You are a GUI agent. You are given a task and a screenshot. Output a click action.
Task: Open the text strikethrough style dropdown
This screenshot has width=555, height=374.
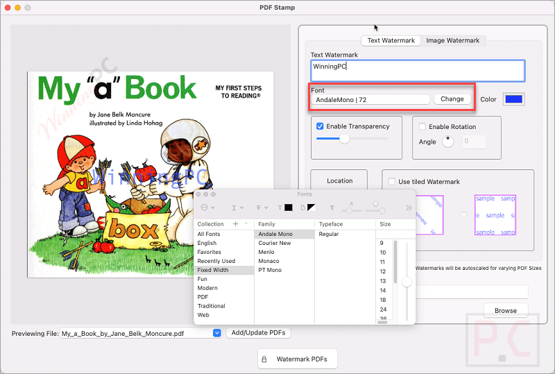262,208
